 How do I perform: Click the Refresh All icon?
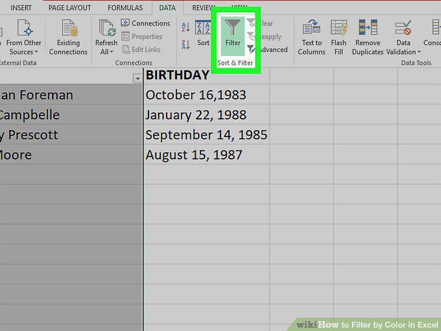point(107,28)
